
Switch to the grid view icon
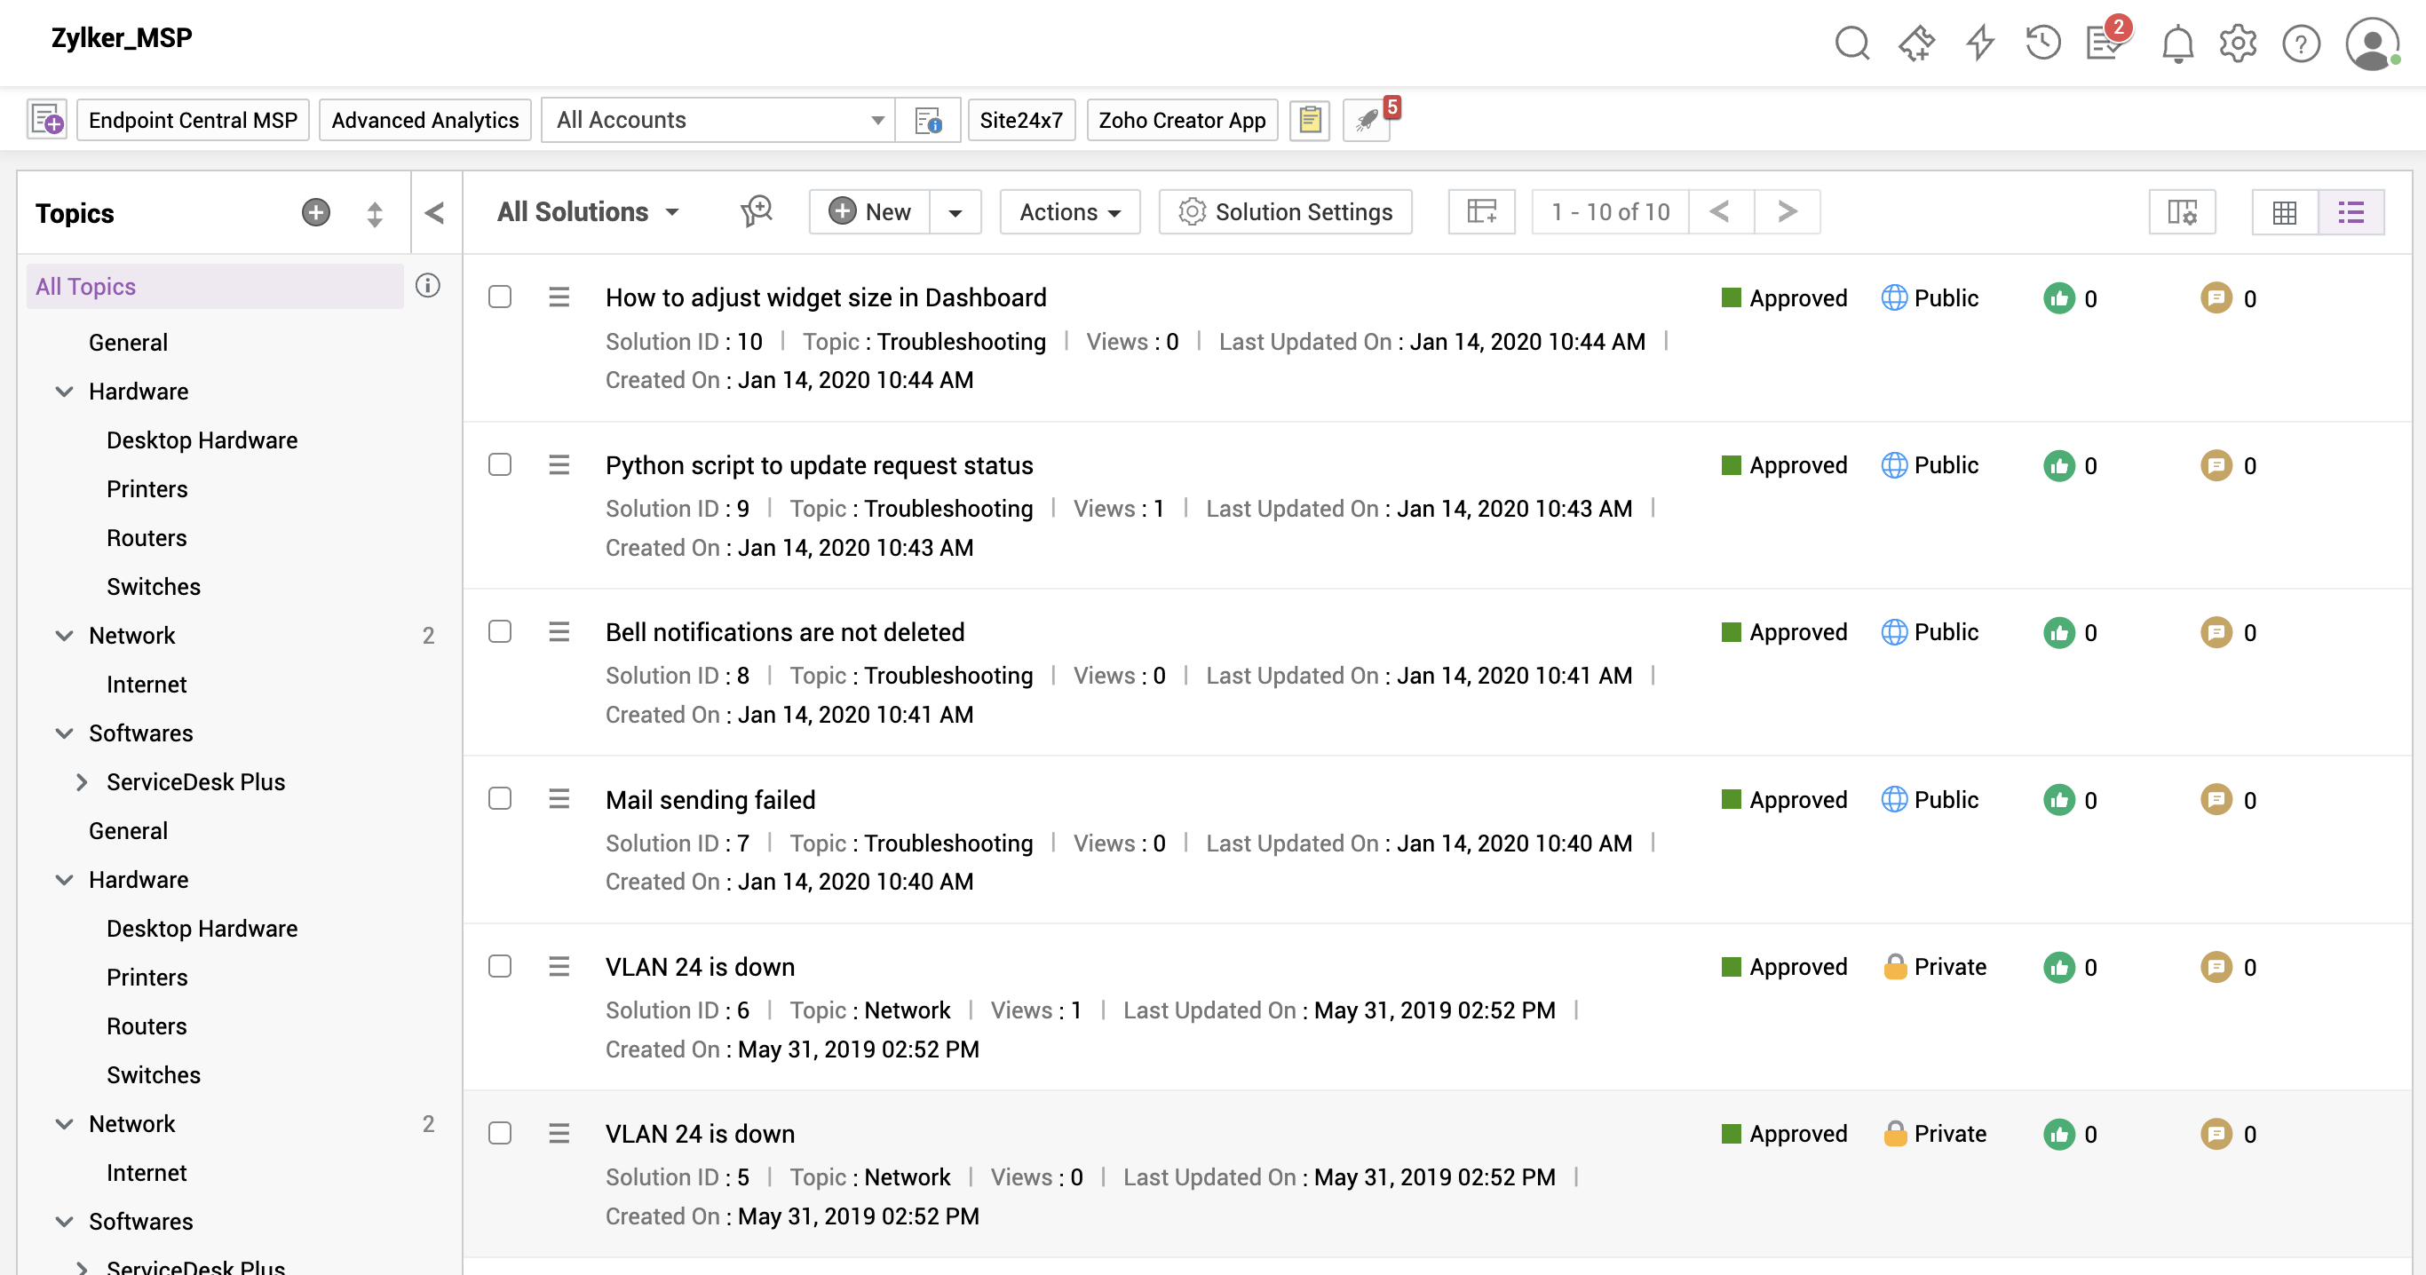tap(2284, 212)
